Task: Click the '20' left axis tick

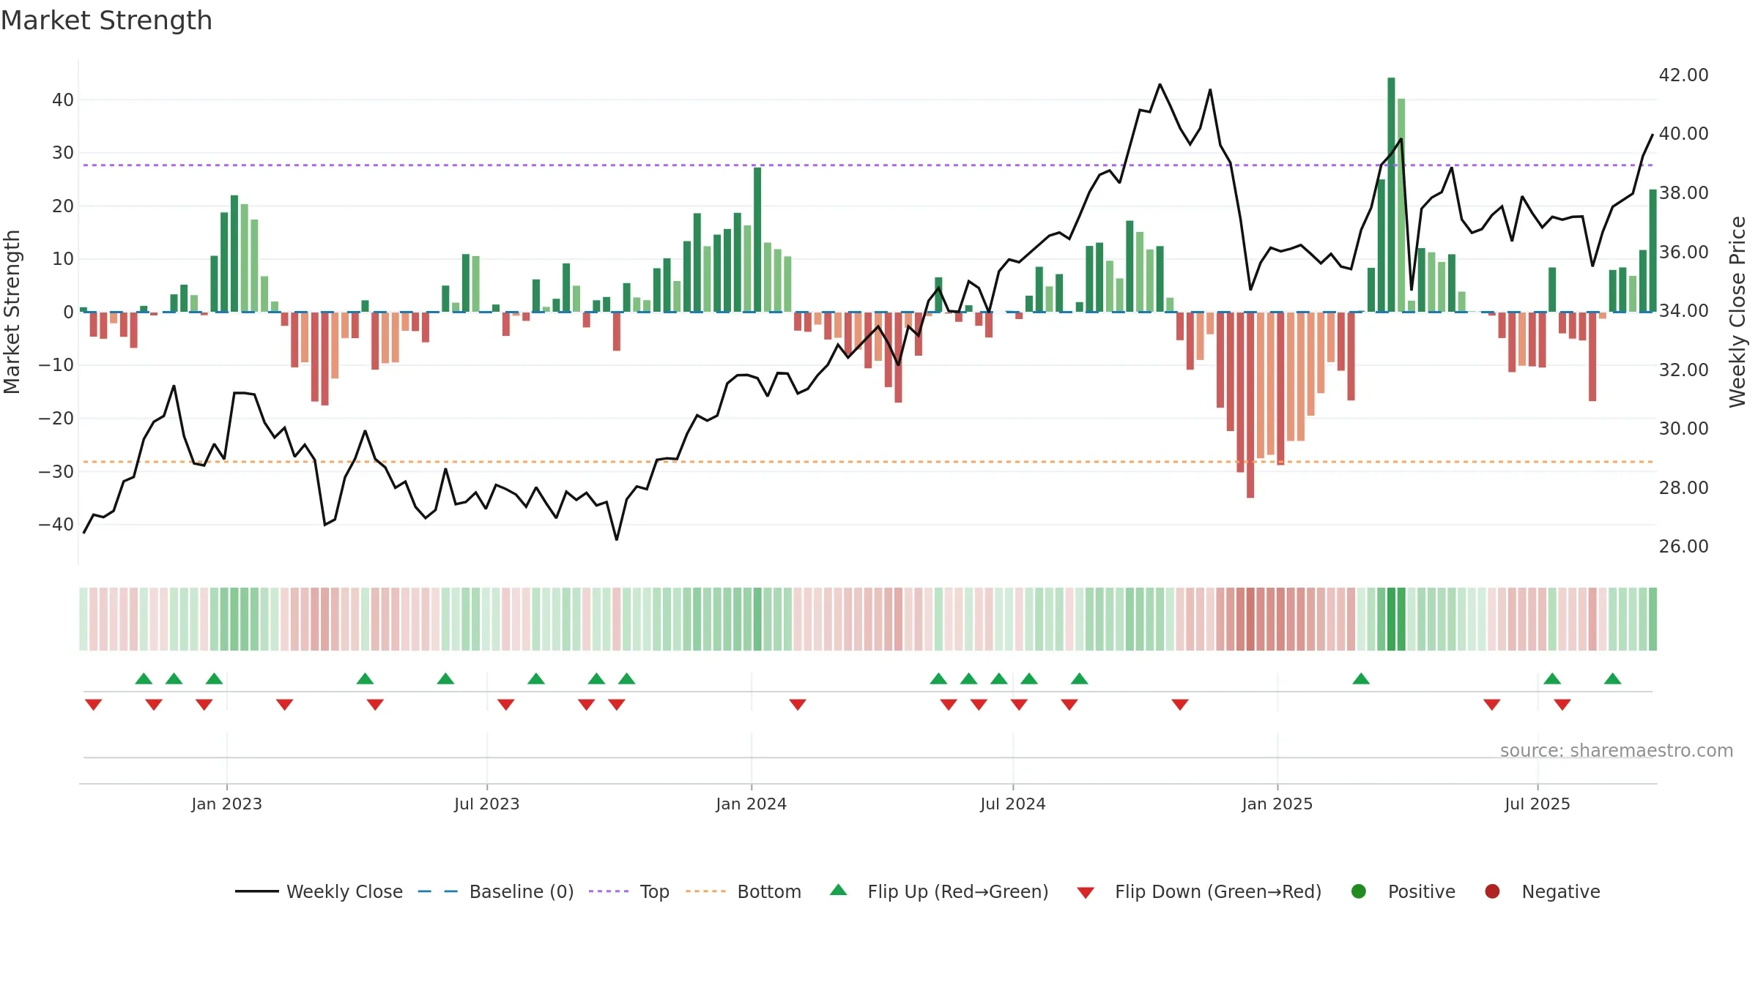Action: click(63, 206)
